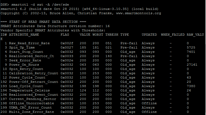Viewport: 206px width, 115px height.
Task: Click value 063 in Power_On_Hours row
Action: 83,65
